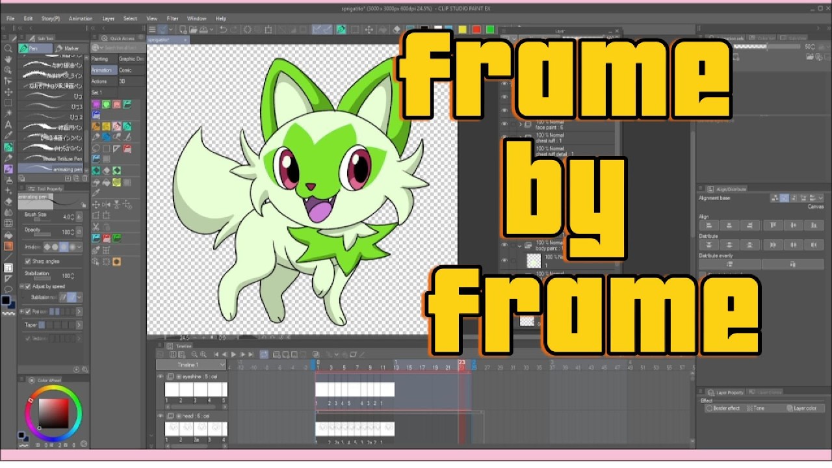The width and height of the screenshot is (832, 468).
Task: Expand face paint folder
Action: (x=520, y=123)
